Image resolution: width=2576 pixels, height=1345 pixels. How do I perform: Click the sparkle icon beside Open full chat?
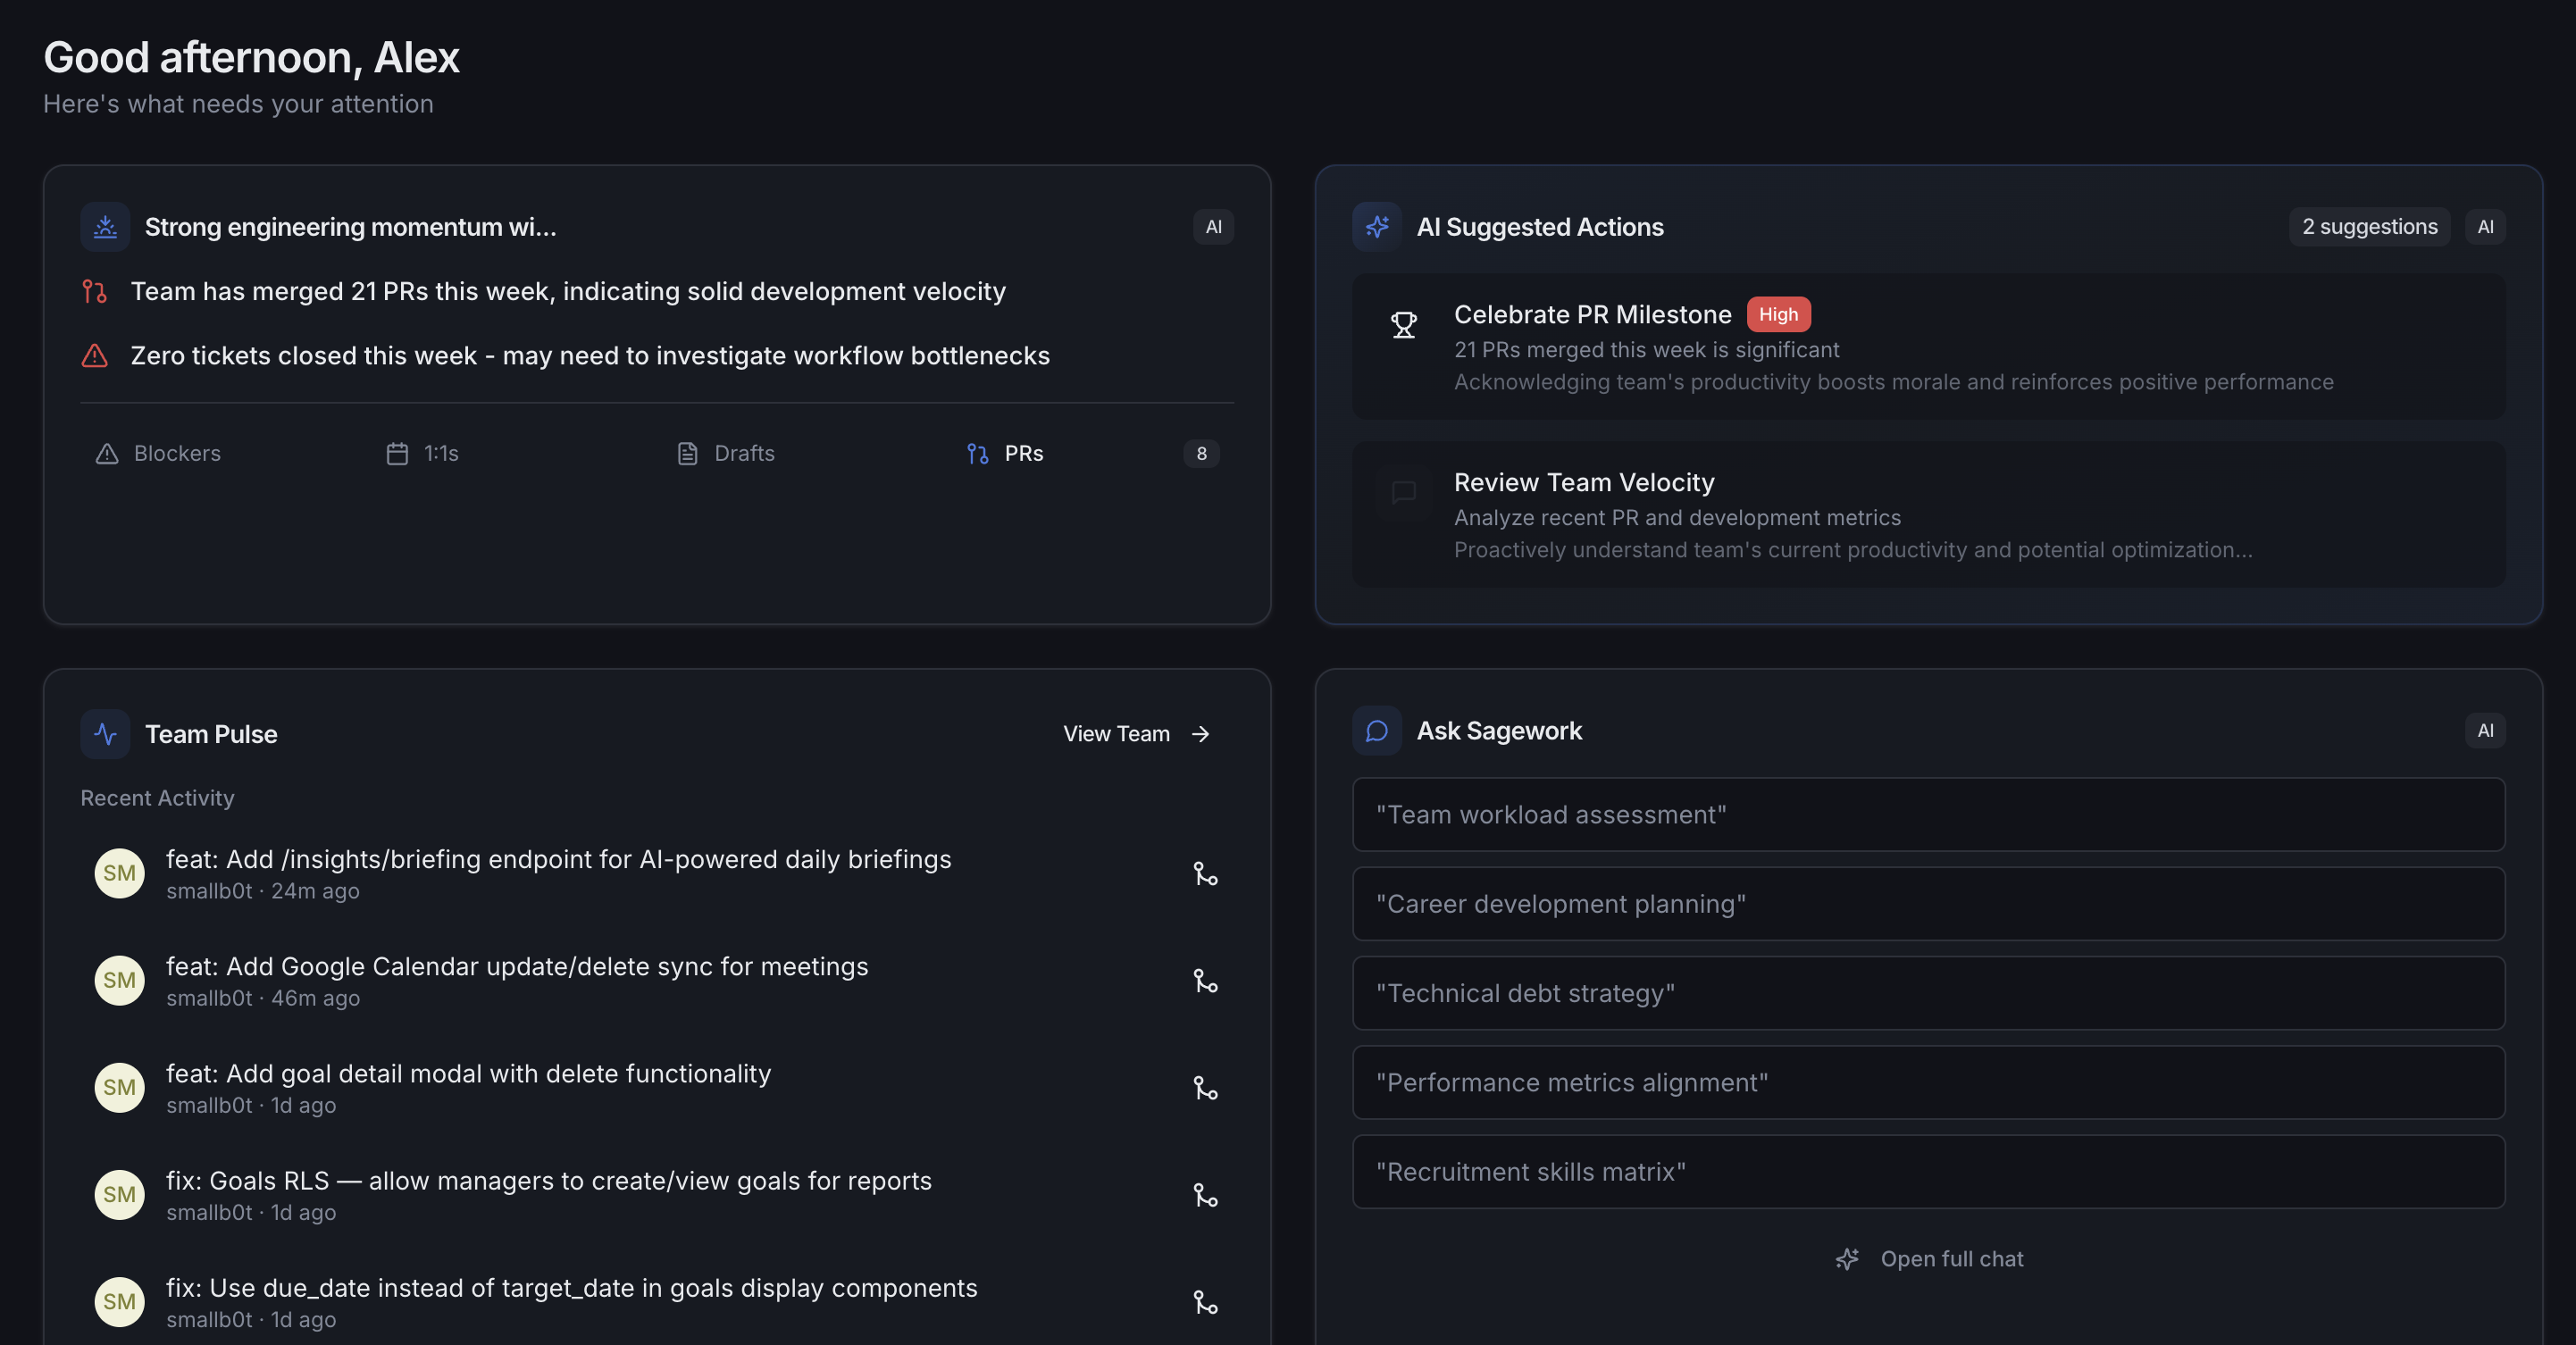pos(1847,1259)
